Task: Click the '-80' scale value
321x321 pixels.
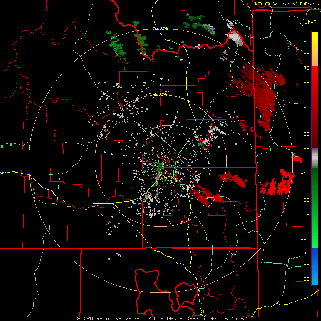Action: click(305, 266)
